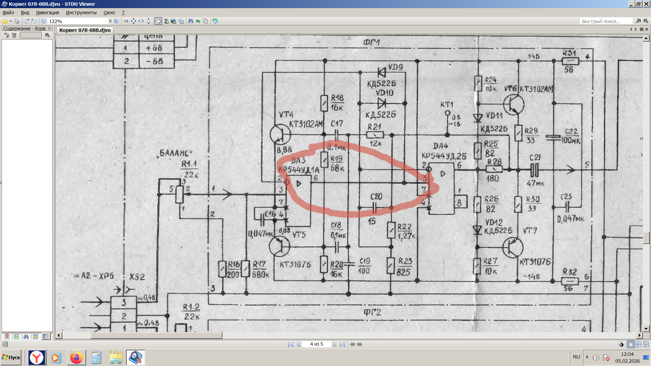Toggle the navigation sidebar panel button
This screenshot has height=366, width=651.
5,344
